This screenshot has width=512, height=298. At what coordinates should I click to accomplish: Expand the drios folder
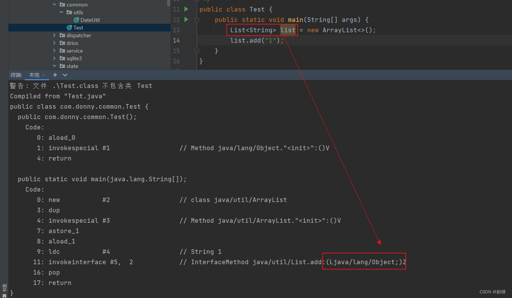tap(55, 43)
